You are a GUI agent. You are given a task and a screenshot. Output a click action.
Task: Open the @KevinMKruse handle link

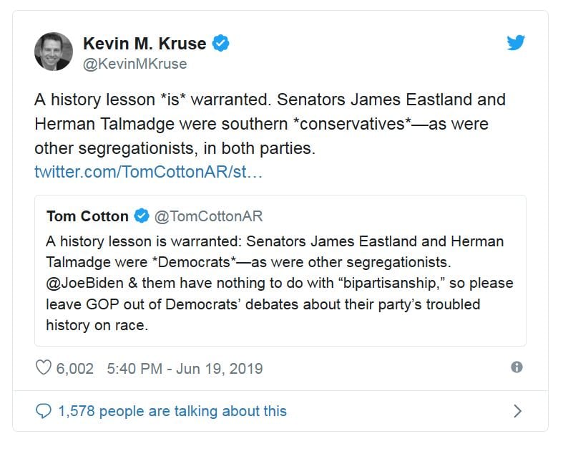135,64
